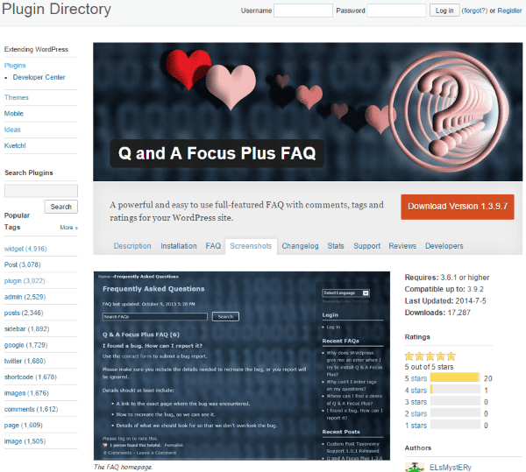Open the Installation tab

(x=179, y=246)
